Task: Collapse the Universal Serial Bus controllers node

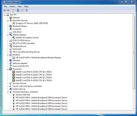Action: coord(8,92)
